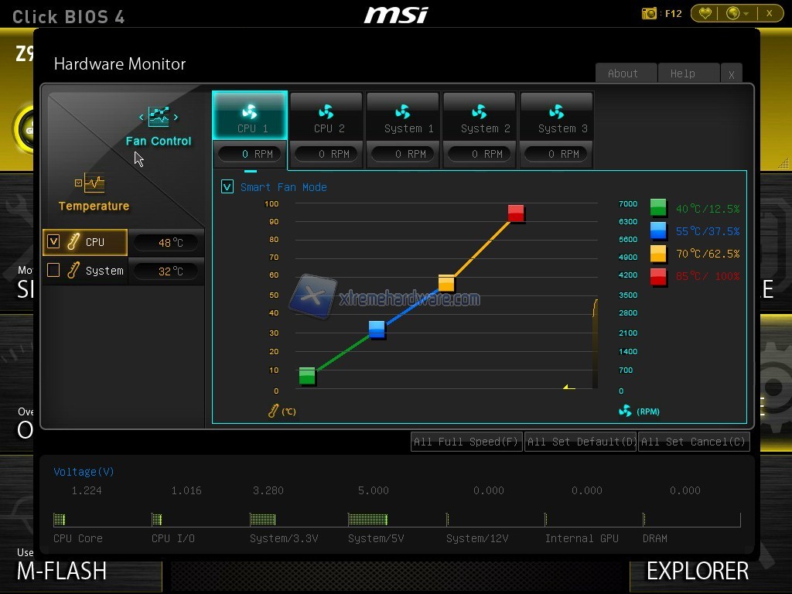Open the About tab
792x594 pixels.
click(x=623, y=73)
